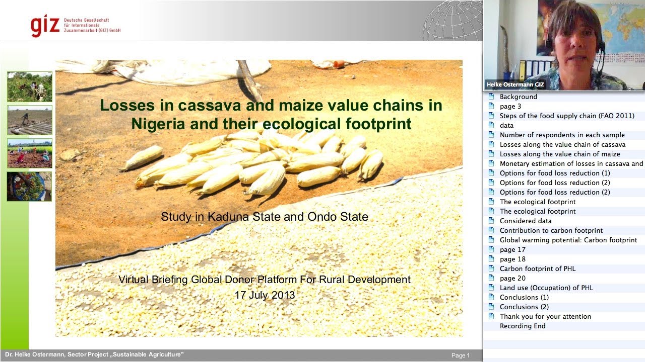The height and width of the screenshot is (362, 645).
Task: Click the page icon beside Contribution to carbon footprint
Action: pos(491,230)
